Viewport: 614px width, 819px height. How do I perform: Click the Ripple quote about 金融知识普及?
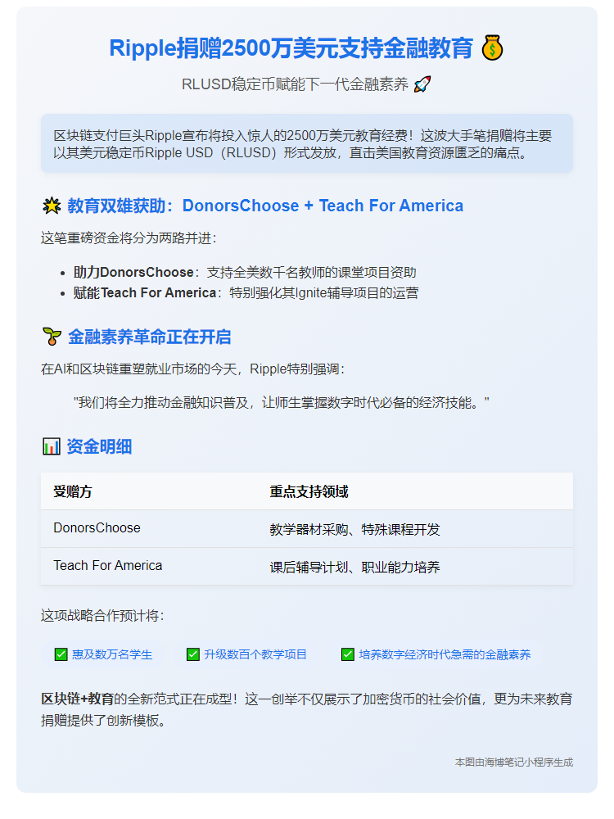pyautogui.click(x=282, y=402)
